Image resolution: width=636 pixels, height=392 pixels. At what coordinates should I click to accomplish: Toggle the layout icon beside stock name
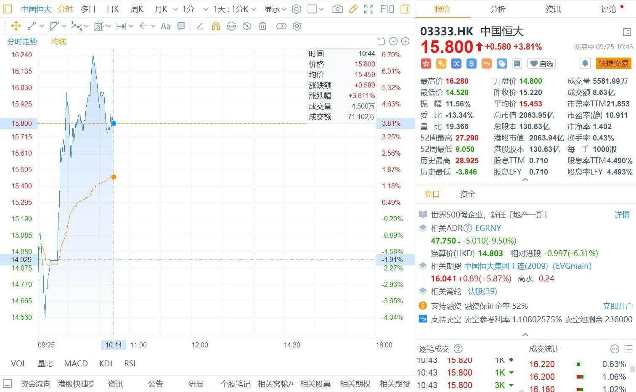(626, 32)
